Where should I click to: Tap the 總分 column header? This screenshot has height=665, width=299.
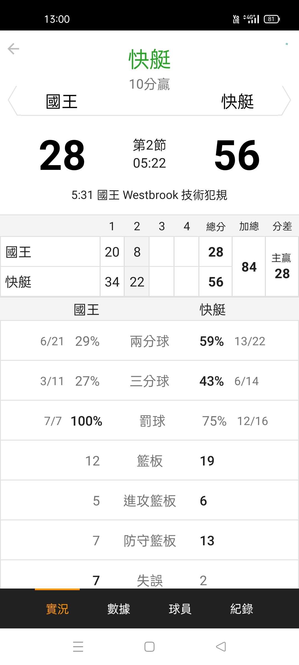click(216, 226)
